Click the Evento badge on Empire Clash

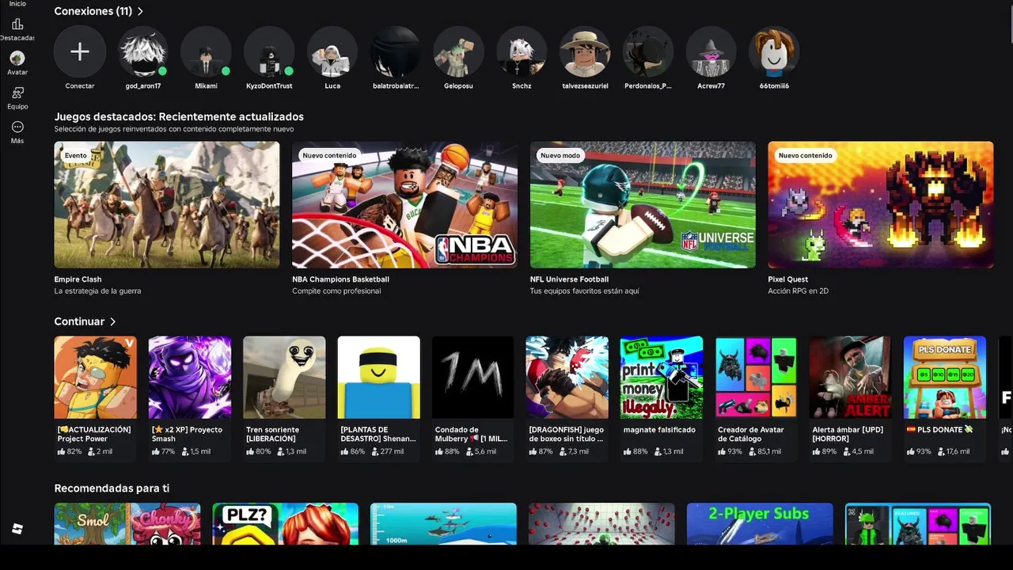point(76,156)
